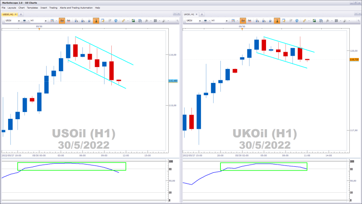Click the globe icon in UKOil toolbar
This screenshot has height=204, width=362.
coord(297,20)
